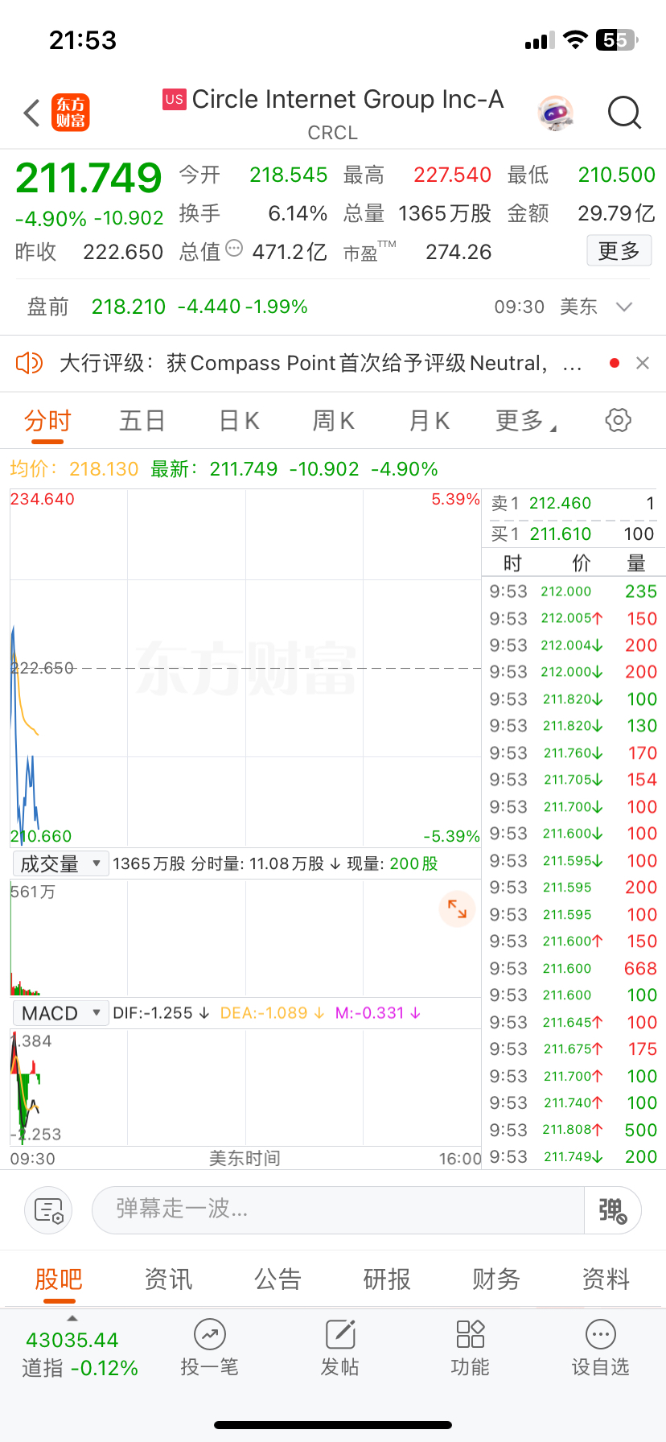Screen dimensions: 666x1442
Task: Expand chart to fullscreen
Action: coord(457,909)
